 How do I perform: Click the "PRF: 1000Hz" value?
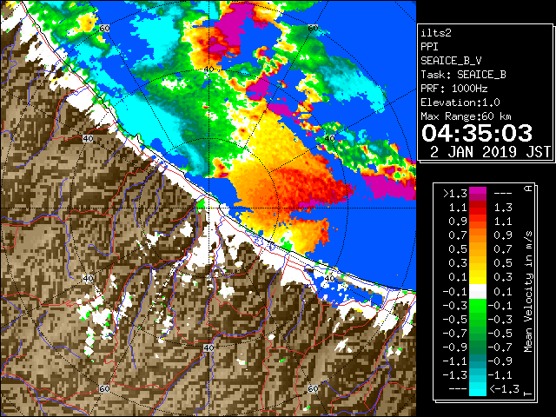coord(454,89)
